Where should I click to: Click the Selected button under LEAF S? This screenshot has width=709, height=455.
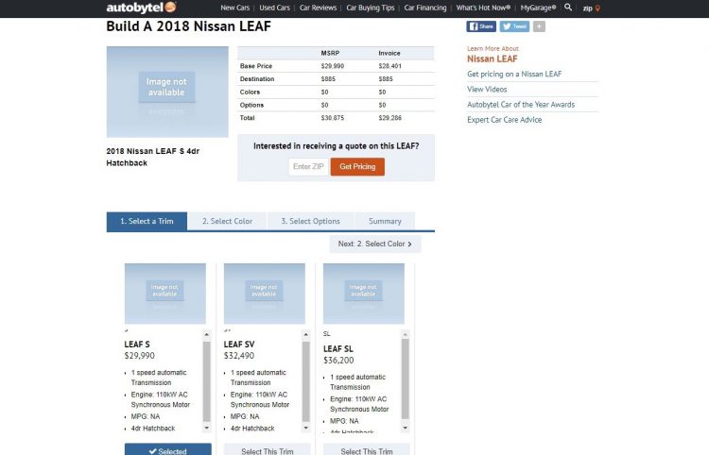(167, 449)
